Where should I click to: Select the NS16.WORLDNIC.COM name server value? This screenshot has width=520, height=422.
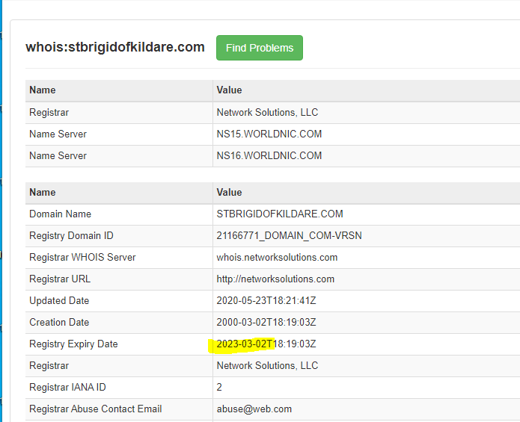269,156
